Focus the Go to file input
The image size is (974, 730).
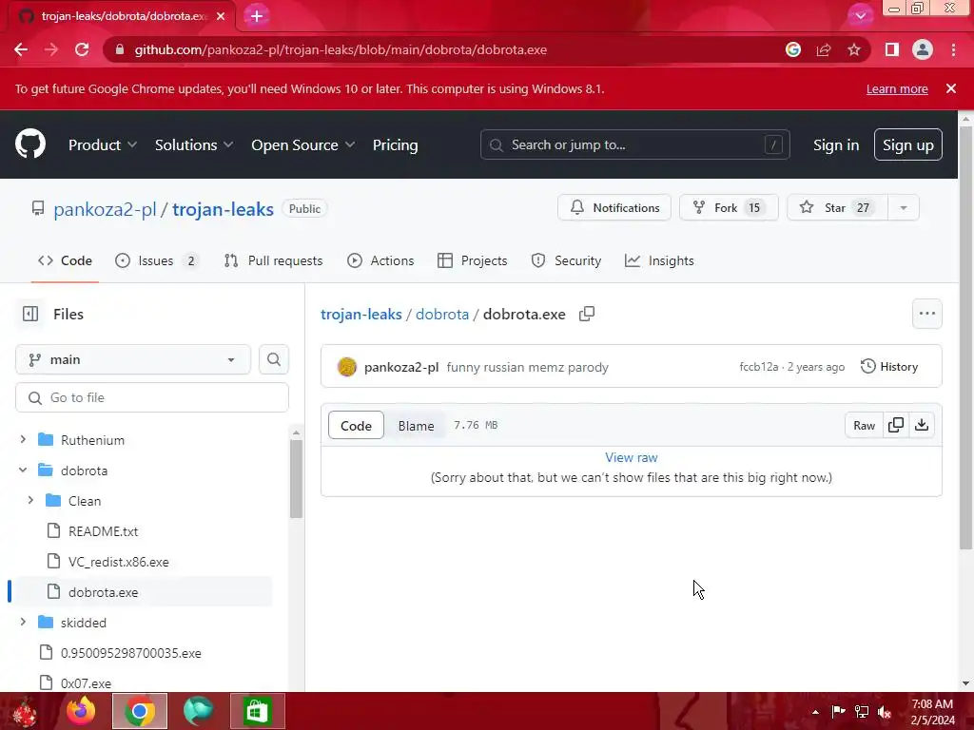152,397
